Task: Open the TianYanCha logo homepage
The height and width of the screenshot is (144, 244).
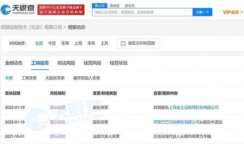Action: click(x=18, y=9)
